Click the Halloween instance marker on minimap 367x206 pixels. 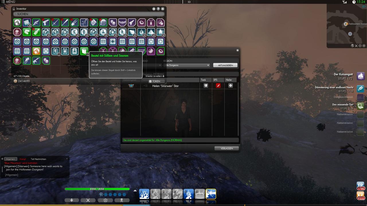(x=346, y=24)
